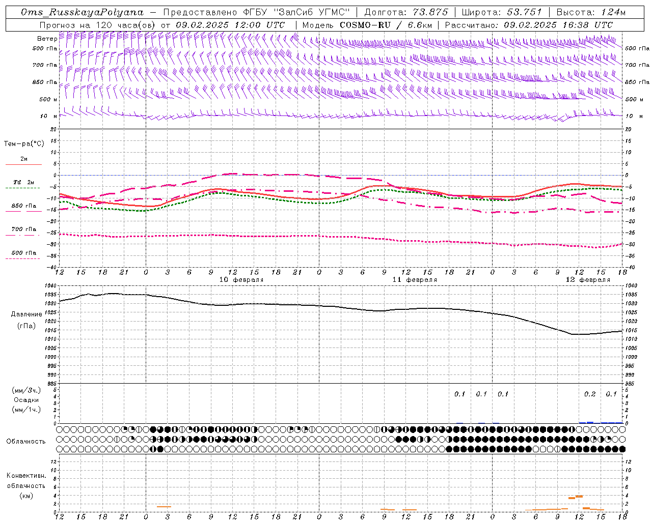
Task: Click the (мм/3ч.) precipitation unit label
Action: coord(26,390)
